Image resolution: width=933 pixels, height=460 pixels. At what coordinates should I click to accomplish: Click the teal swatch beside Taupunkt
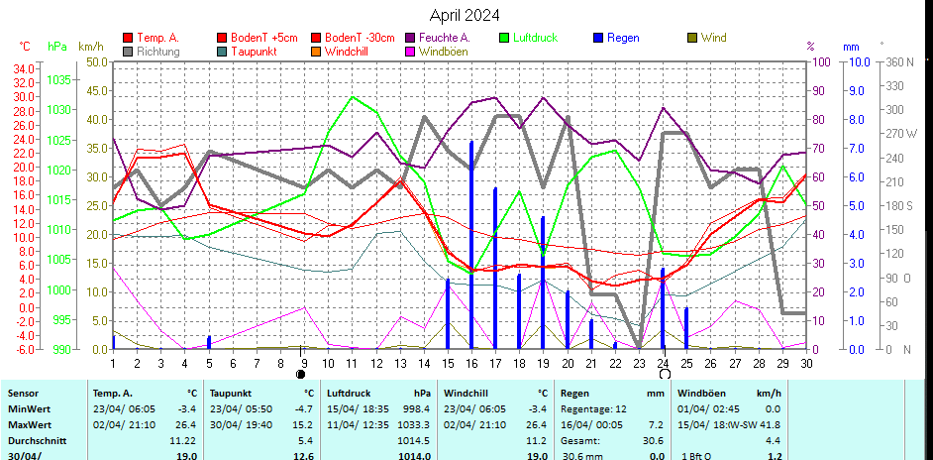[223, 52]
